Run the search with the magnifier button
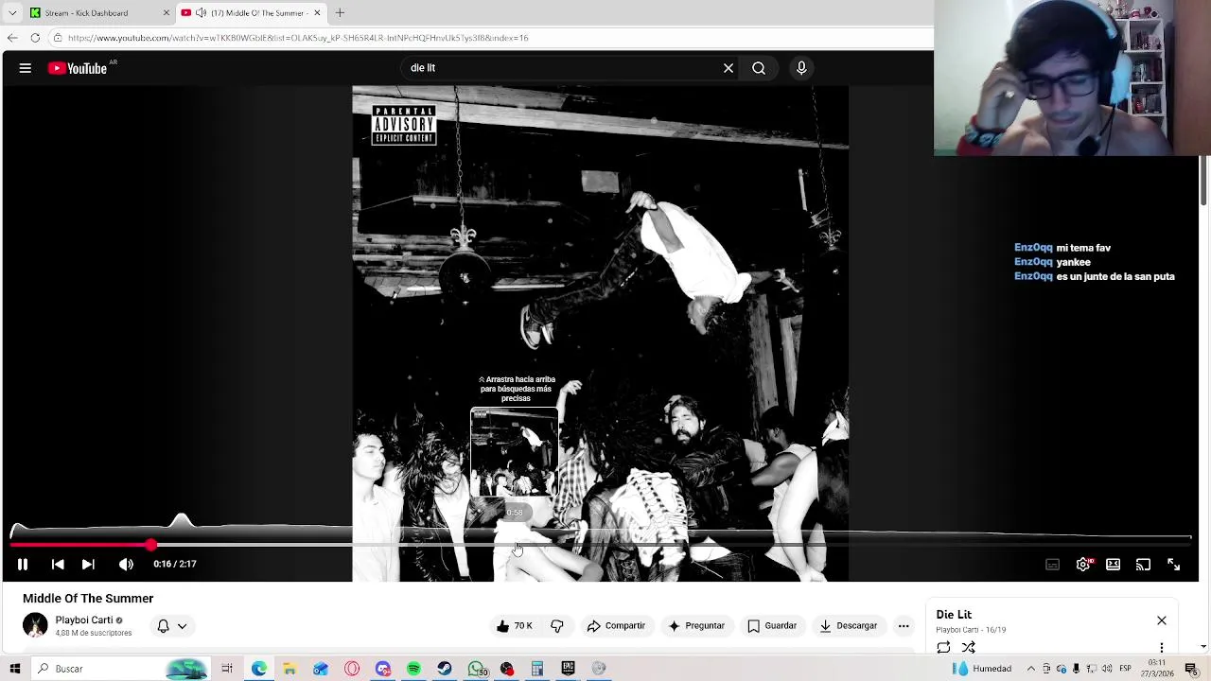The width and height of the screenshot is (1211, 681). pyautogui.click(x=759, y=68)
